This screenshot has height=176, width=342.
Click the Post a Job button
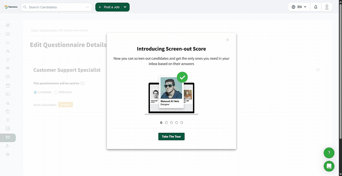coord(109,7)
